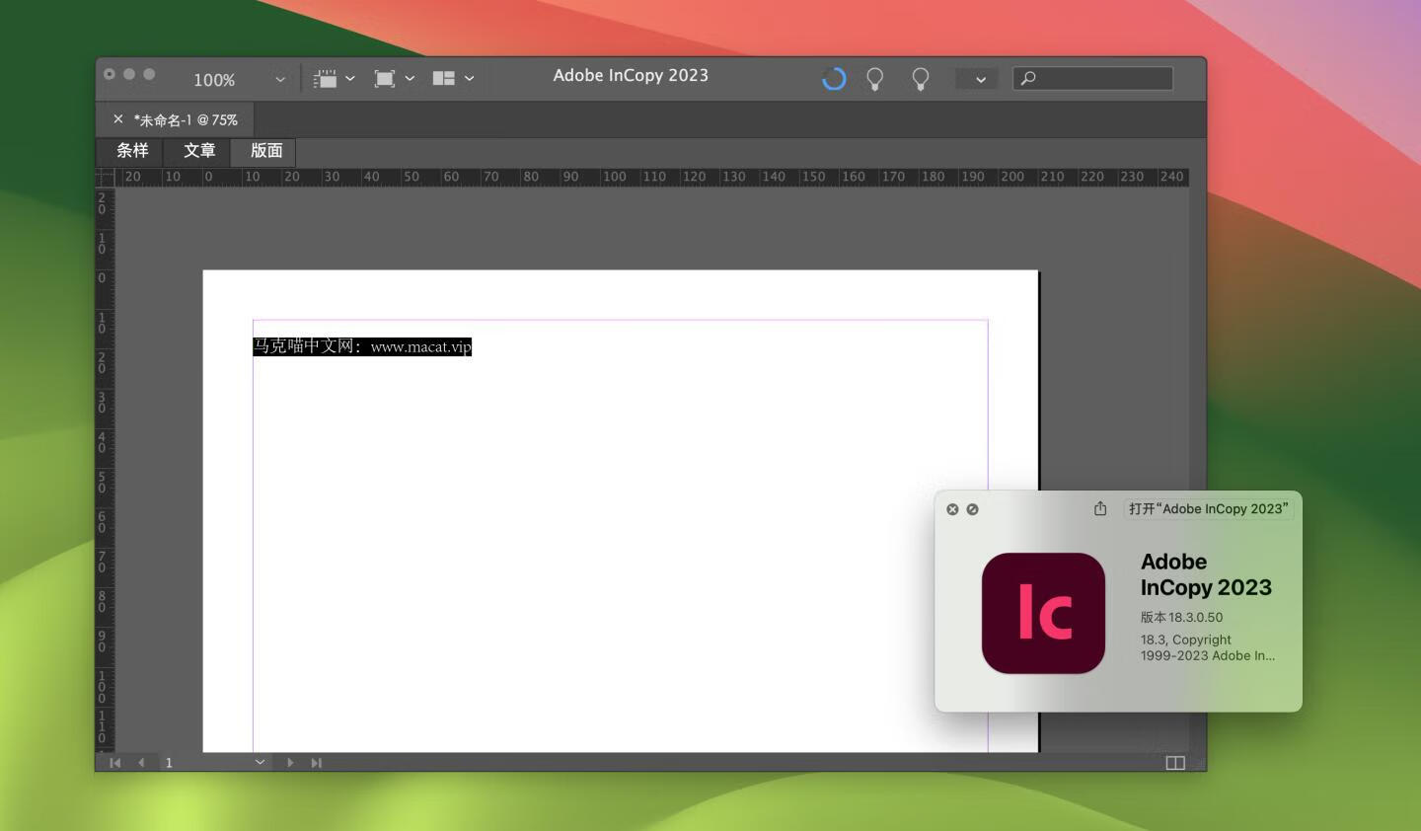
Task: Go to last page arrow
Action: tap(316, 763)
